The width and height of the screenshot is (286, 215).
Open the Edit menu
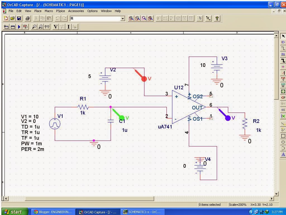tap(19, 11)
